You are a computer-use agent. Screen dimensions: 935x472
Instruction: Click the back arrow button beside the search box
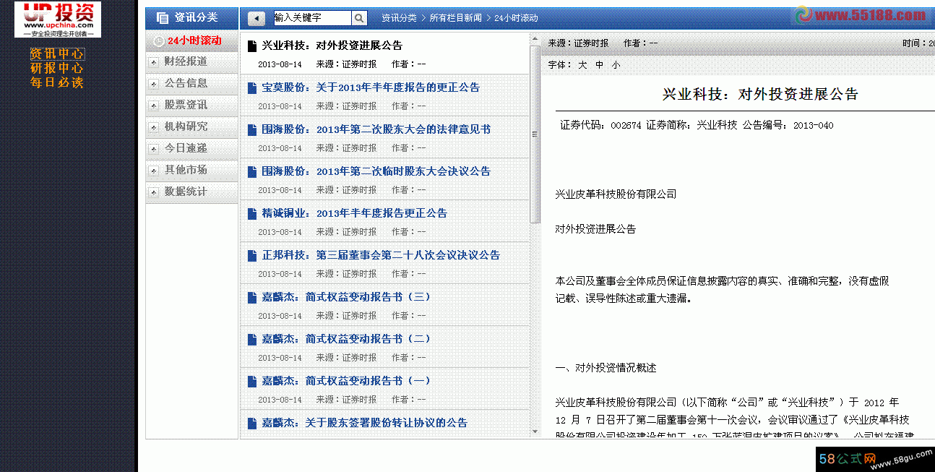256,18
